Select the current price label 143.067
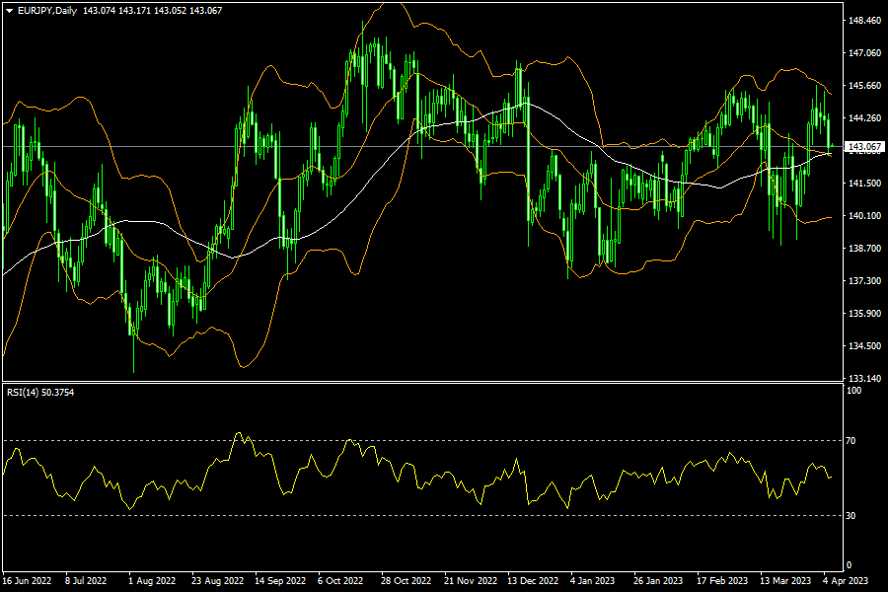 [864, 147]
